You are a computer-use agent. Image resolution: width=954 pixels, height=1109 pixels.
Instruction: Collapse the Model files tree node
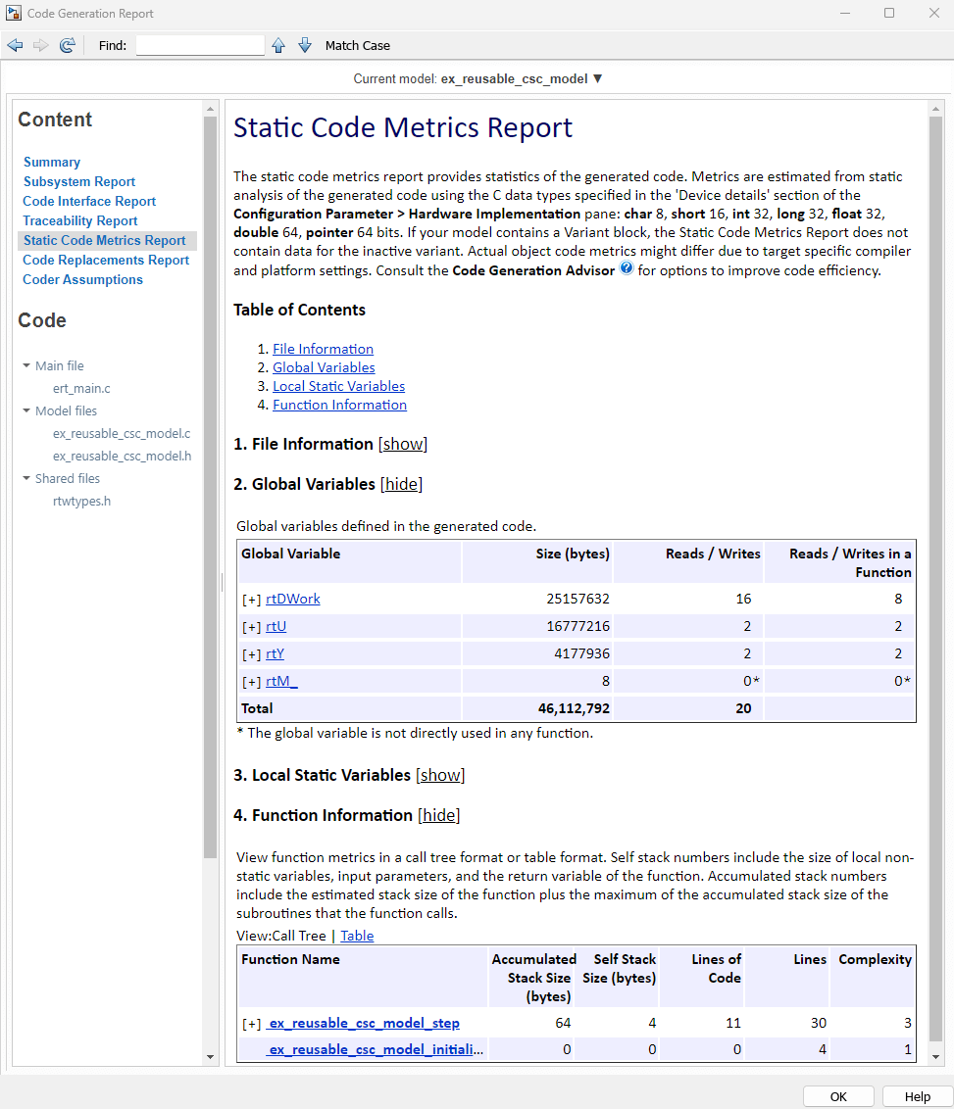pyautogui.click(x=26, y=411)
